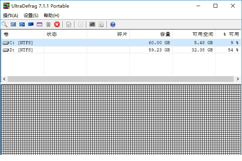This screenshot has width=242, height=161.
Task: Open boot time script editor icon
Action: click(101, 24)
